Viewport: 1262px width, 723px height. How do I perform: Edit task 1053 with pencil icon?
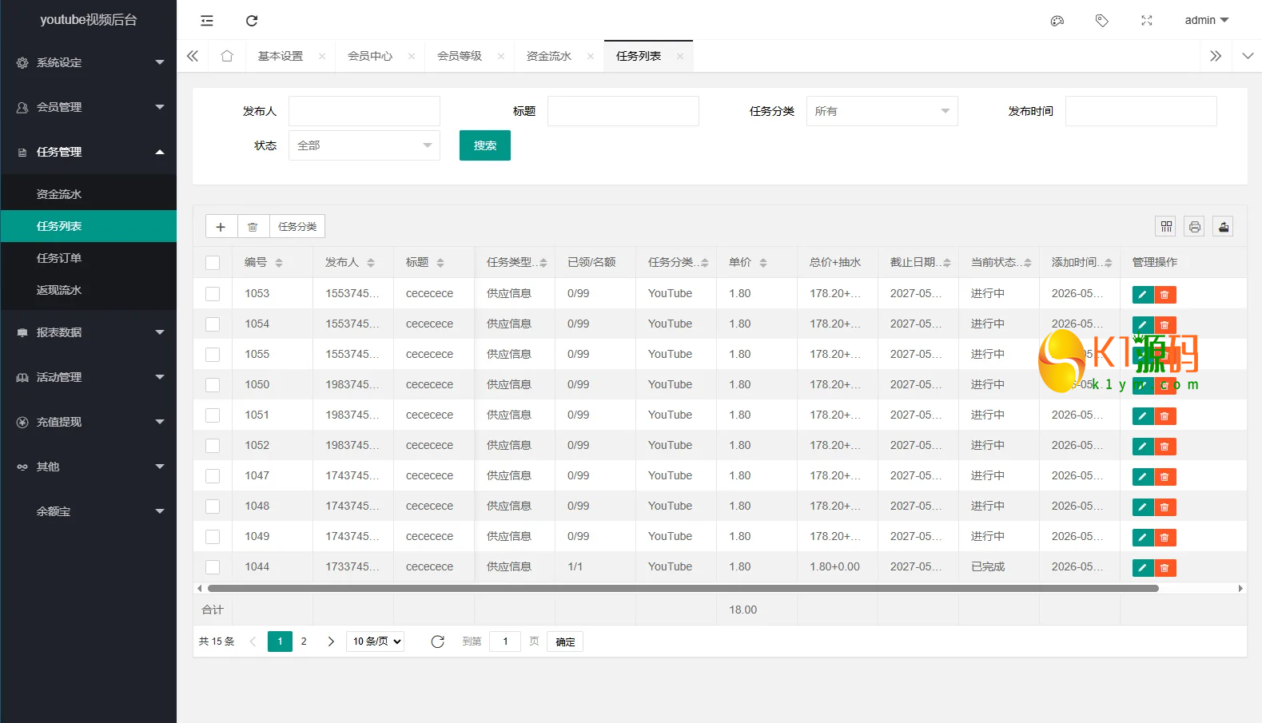click(x=1143, y=295)
